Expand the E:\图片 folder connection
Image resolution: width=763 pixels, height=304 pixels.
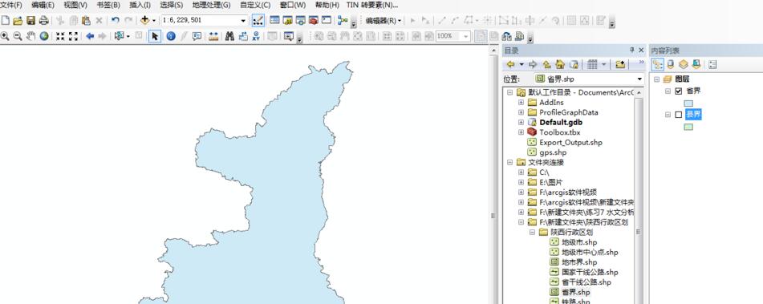(x=522, y=182)
